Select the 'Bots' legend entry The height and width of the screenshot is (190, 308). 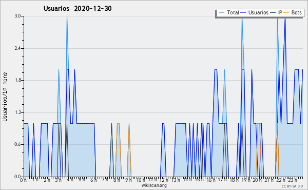click(296, 12)
